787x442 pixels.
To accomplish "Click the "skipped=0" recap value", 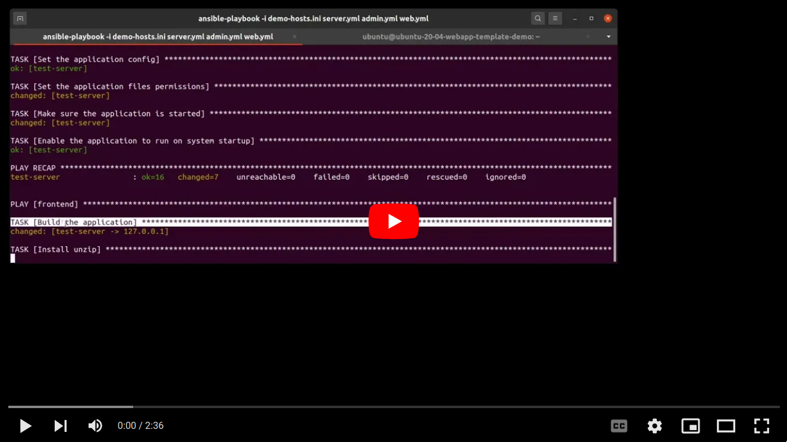I will tap(388, 177).
